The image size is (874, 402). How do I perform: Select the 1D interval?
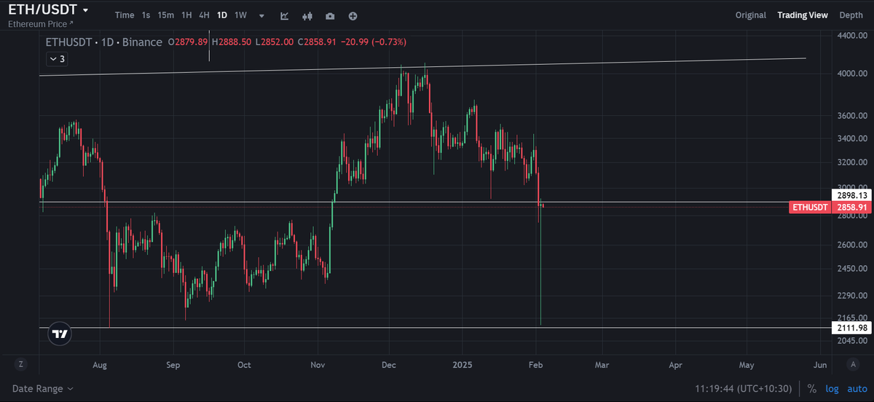click(x=222, y=15)
